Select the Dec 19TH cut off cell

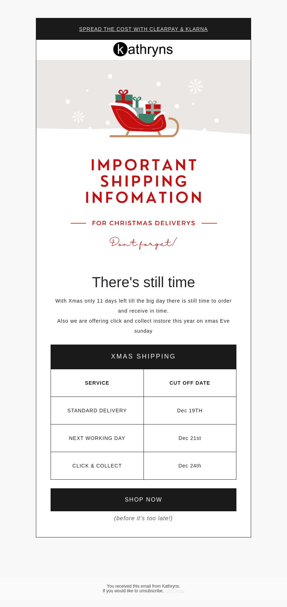click(190, 411)
